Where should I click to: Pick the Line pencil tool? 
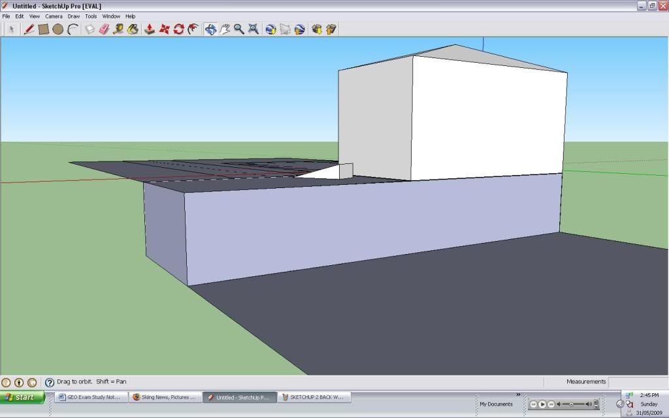28,29
